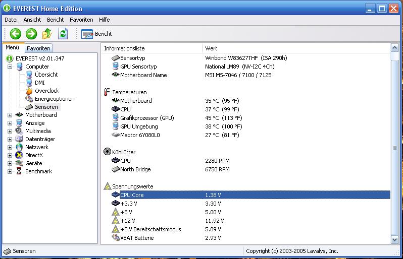Click the Anzeige monitor icon
The height and width of the screenshot is (259, 403).
19,123
